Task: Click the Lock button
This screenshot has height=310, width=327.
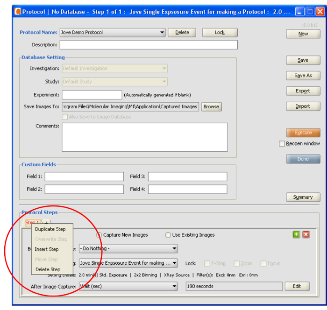Action: pos(220,33)
